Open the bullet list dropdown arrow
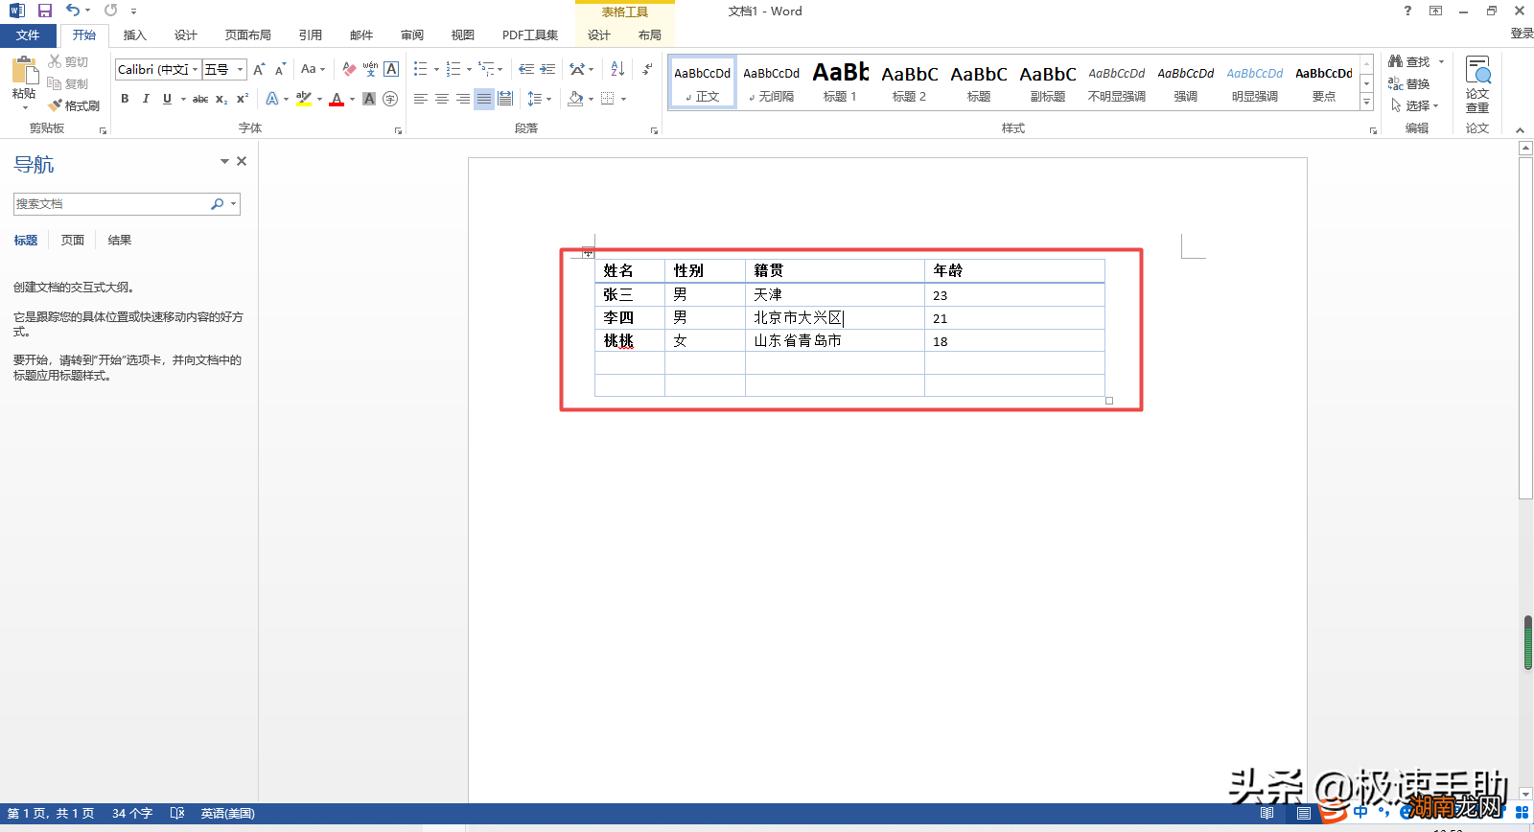The width and height of the screenshot is (1534, 832). [436, 70]
